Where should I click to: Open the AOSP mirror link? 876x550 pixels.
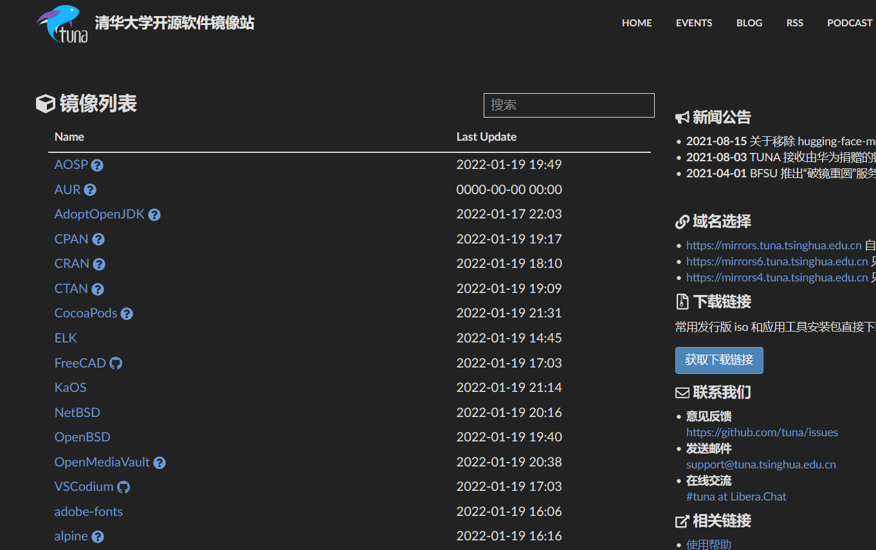pyautogui.click(x=71, y=164)
